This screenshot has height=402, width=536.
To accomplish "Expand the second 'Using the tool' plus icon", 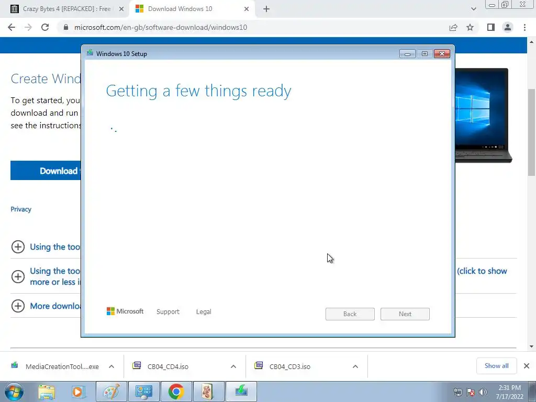I will pos(18,276).
